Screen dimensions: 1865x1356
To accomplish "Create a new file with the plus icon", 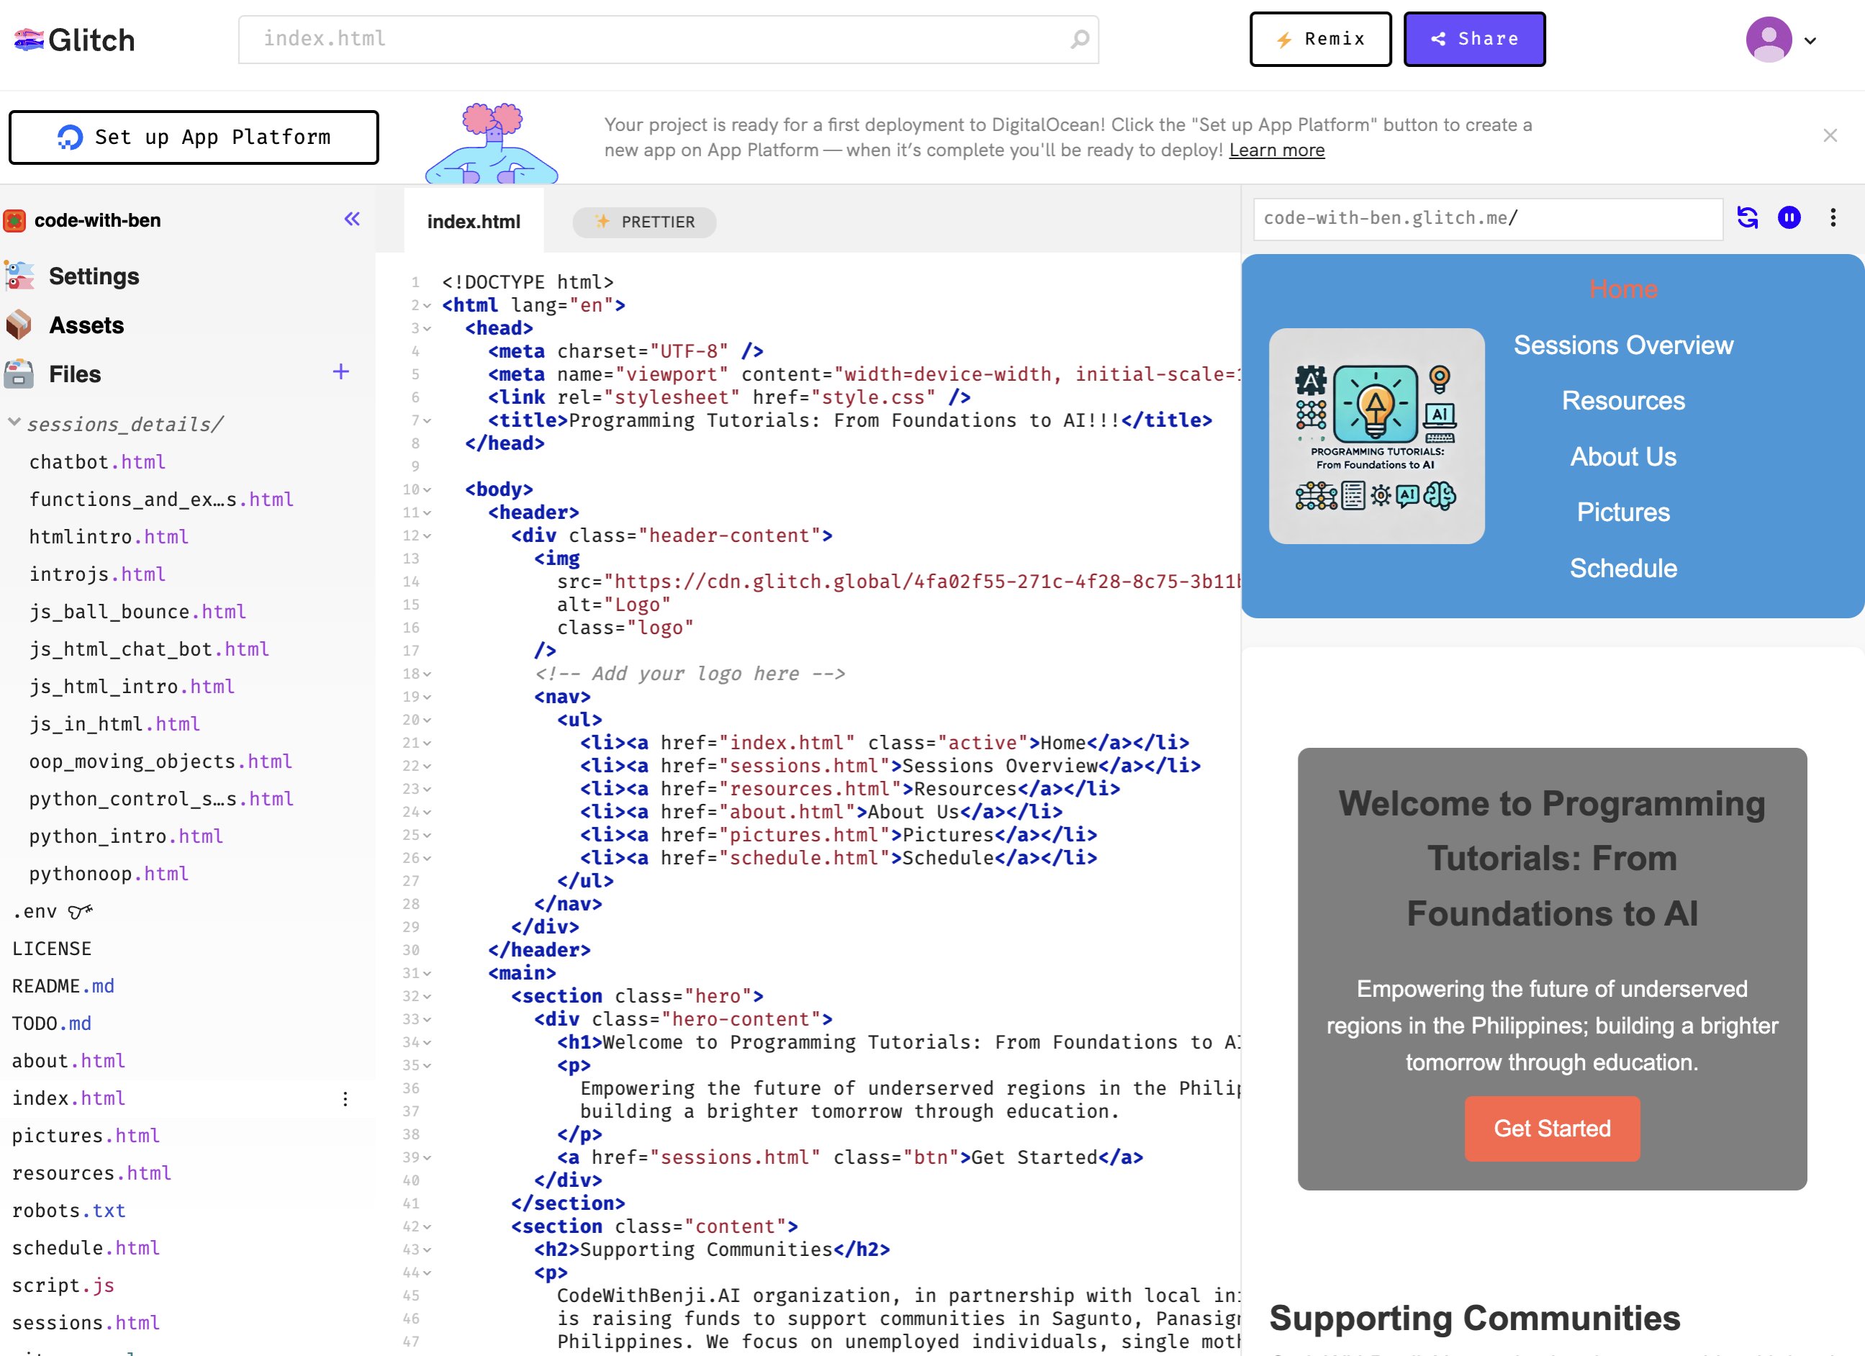I will coord(340,373).
